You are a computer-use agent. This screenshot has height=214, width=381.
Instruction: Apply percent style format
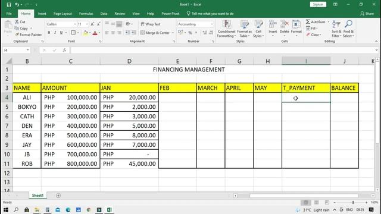190,33
